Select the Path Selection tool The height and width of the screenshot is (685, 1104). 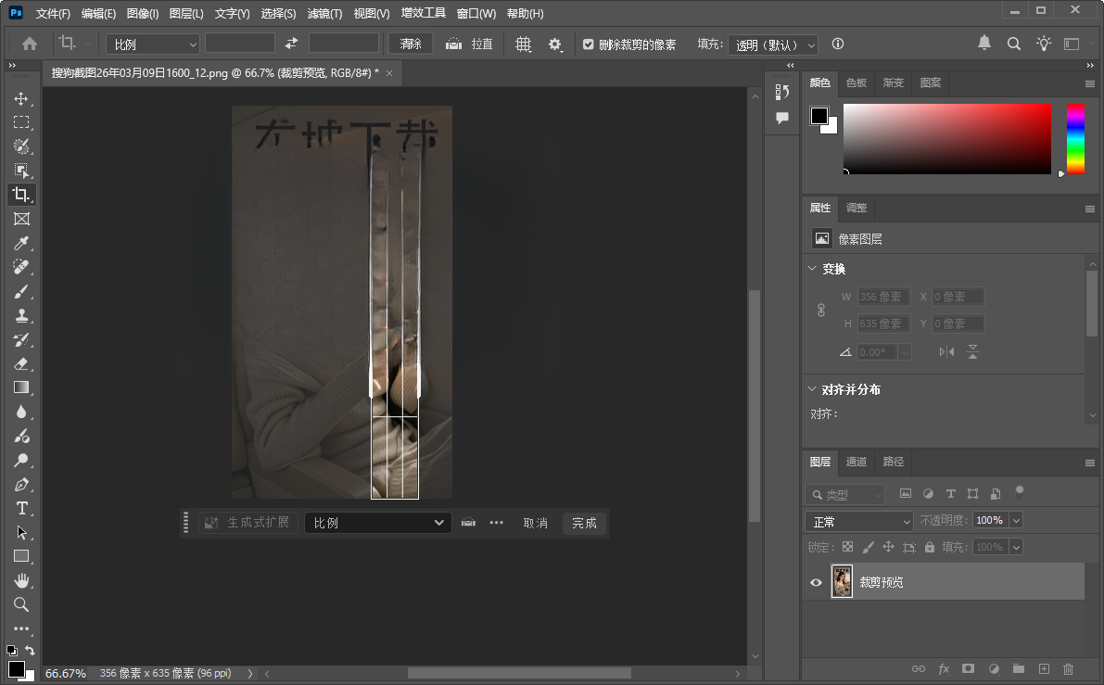coord(21,532)
